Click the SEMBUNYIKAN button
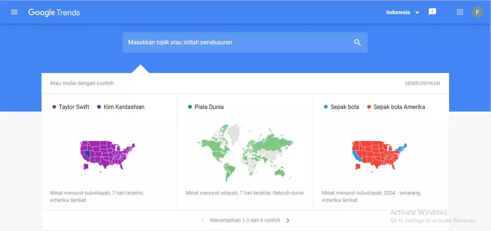 pos(422,83)
